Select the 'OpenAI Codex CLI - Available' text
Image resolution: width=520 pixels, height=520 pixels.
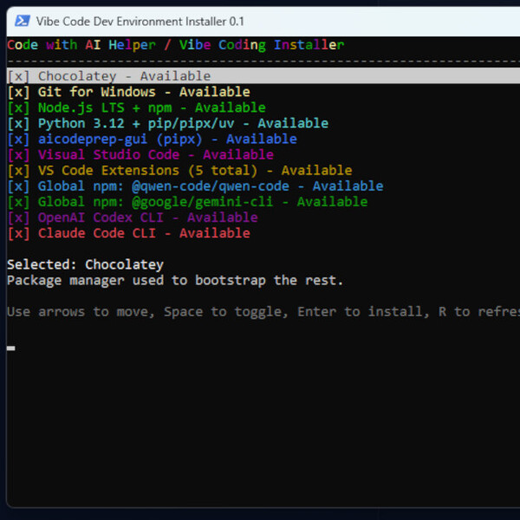[x=148, y=218]
